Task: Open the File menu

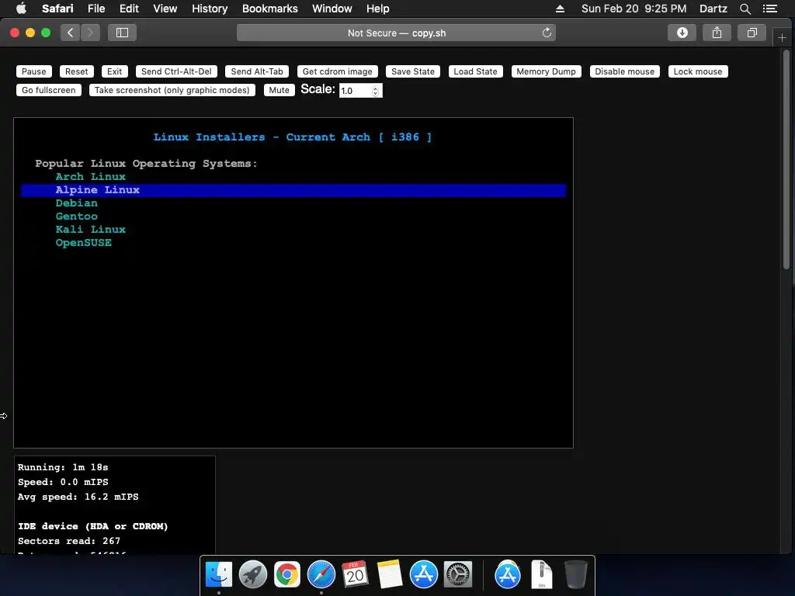Action: (95, 9)
